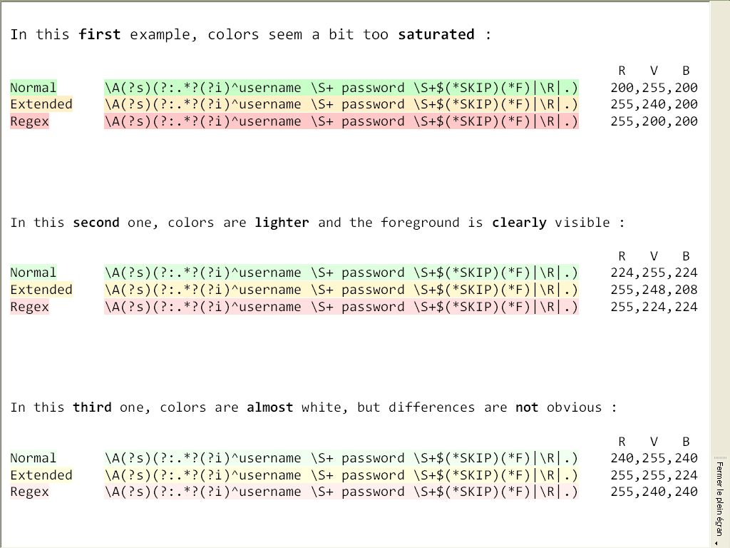Click the bold word first
This screenshot has height=548, width=730.
click(100, 34)
